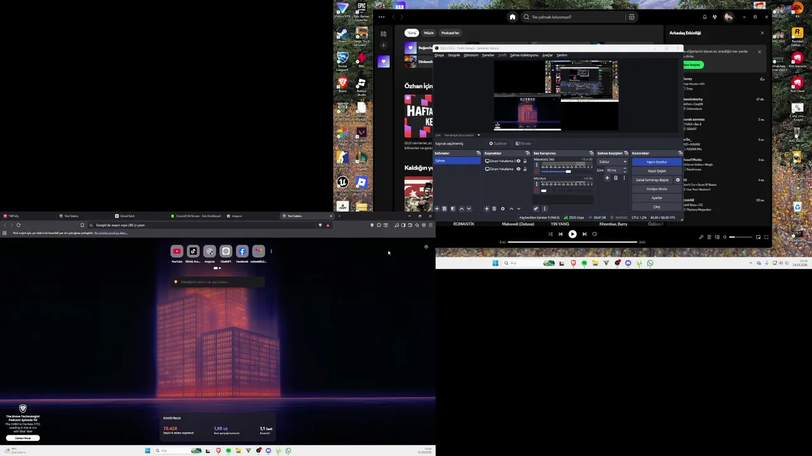Viewport: 812px width, 456px height.
Task: Open the ChatGPT shortcut on Brave new tab
Action: click(226, 251)
